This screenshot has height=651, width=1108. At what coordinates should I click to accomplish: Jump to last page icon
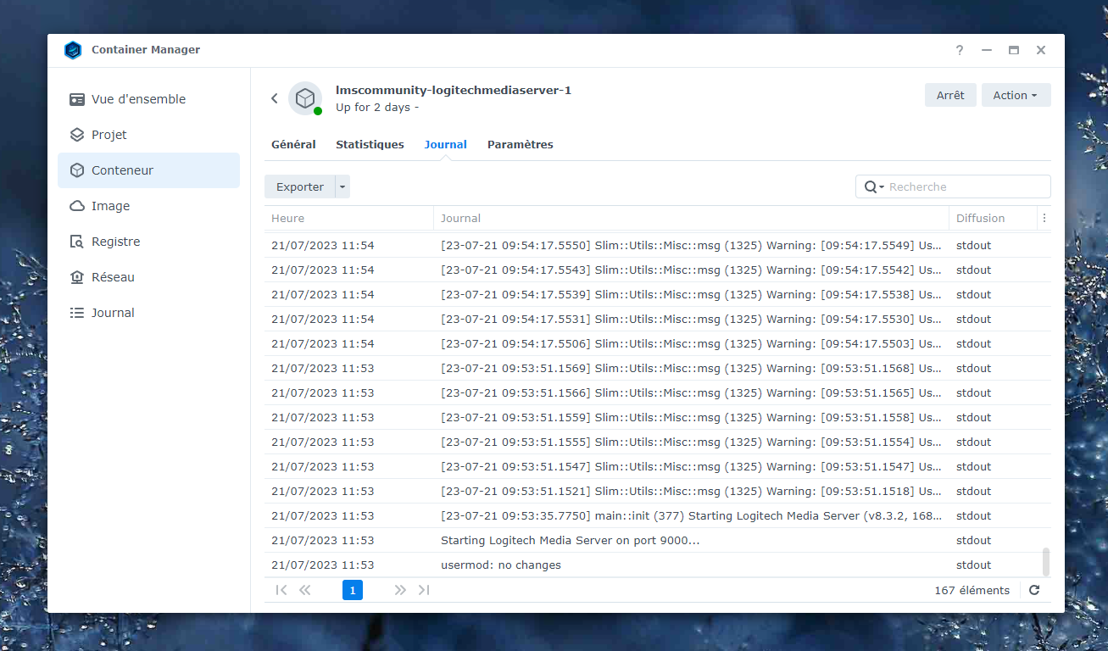424,590
